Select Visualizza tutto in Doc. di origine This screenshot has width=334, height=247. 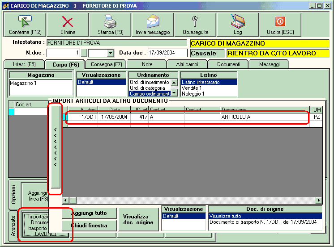tap(265, 216)
